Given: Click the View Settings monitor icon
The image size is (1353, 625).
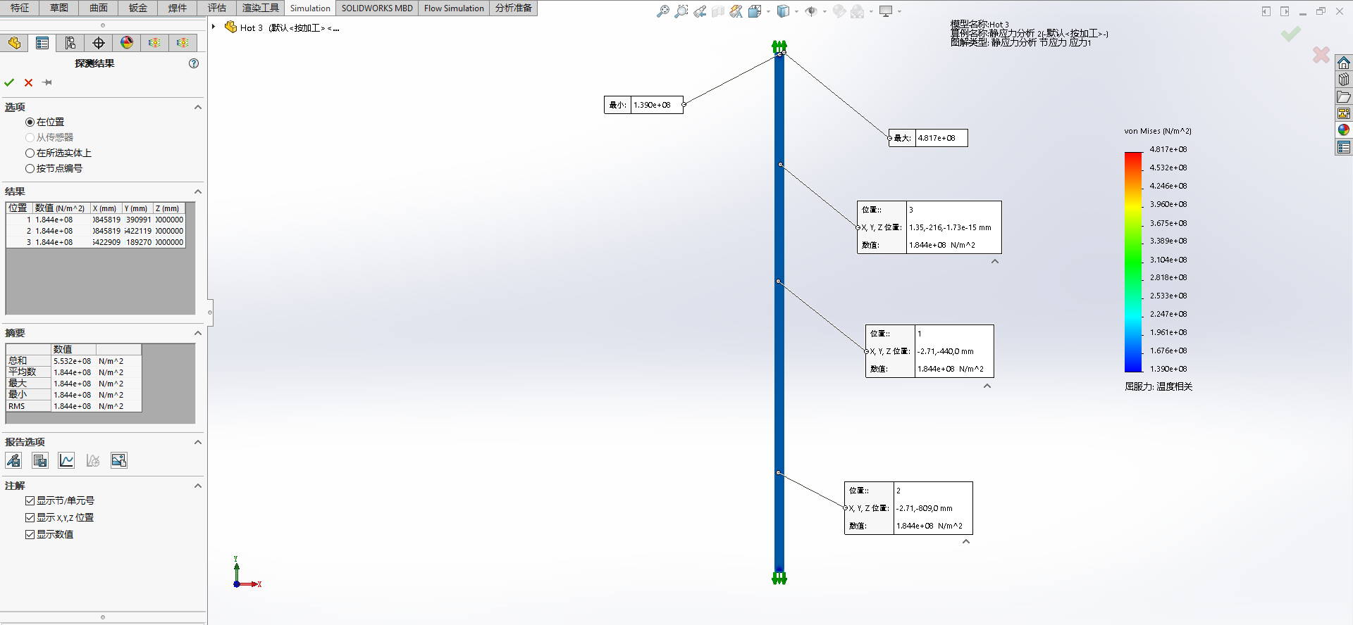Looking at the screenshot, I should [886, 11].
